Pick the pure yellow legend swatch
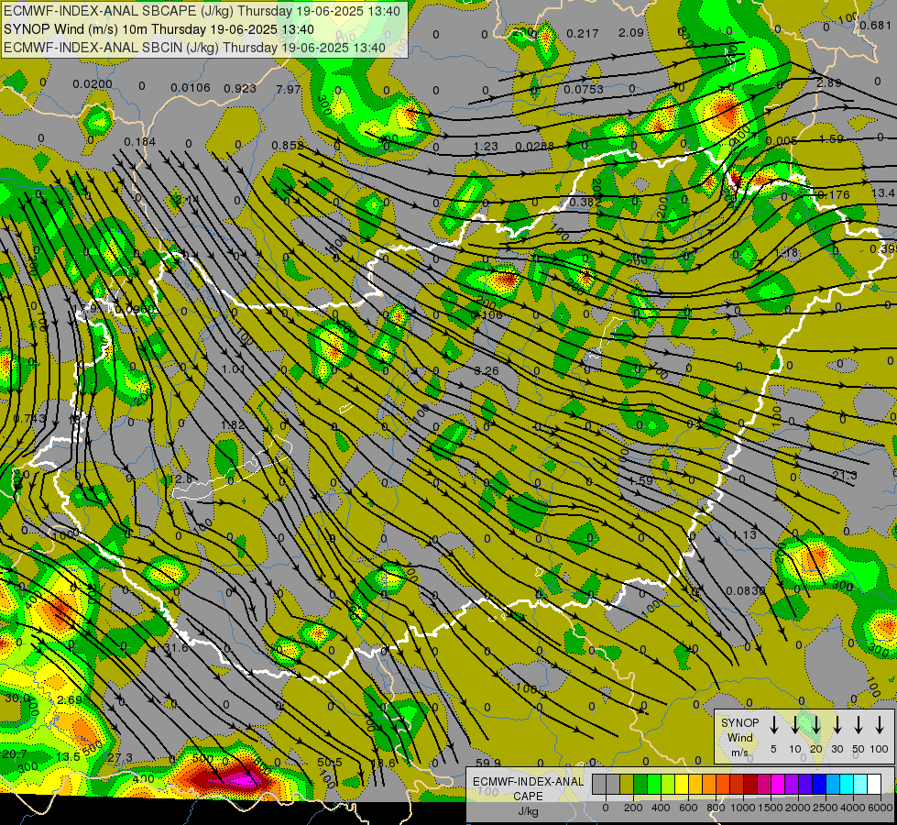 tap(682, 784)
